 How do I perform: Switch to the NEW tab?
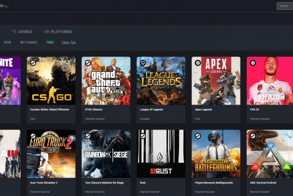[8, 42]
